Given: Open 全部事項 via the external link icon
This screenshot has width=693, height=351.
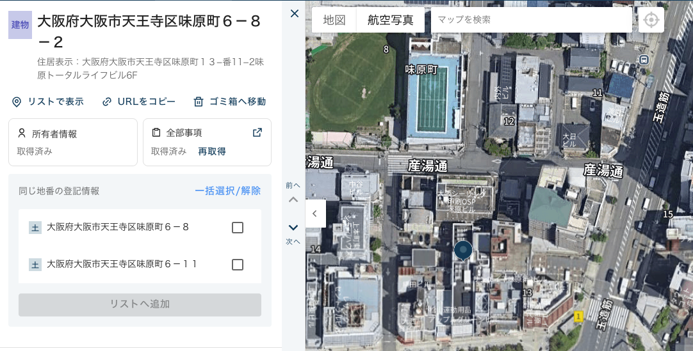Looking at the screenshot, I should pyautogui.click(x=257, y=132).
